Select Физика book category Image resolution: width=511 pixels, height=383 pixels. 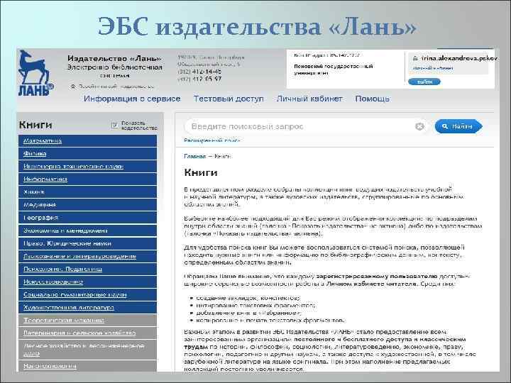[88, 153]
